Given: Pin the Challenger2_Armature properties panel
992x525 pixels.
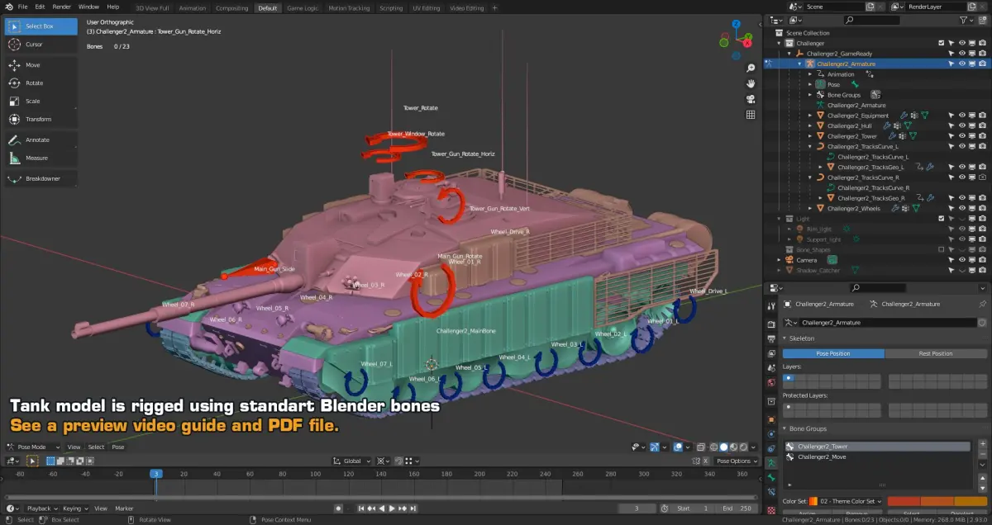Looking at the screenshot, I should click(983, 305).
